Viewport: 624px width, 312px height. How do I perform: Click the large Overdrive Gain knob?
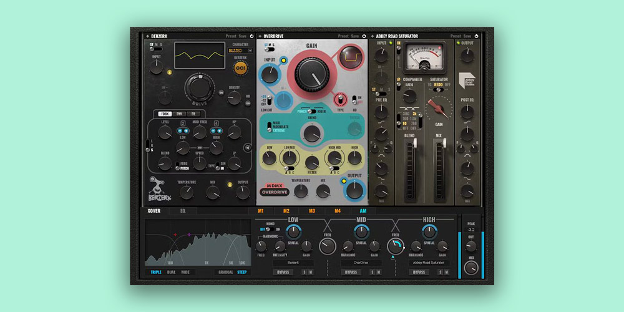[312, 74]
